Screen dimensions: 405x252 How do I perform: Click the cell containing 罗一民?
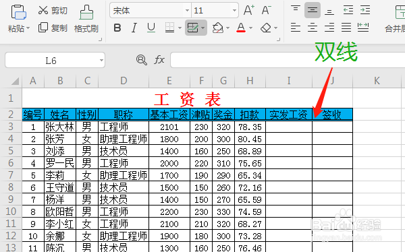point(60,163)
